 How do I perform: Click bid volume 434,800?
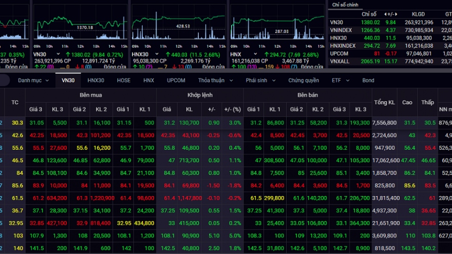point(144,223)
